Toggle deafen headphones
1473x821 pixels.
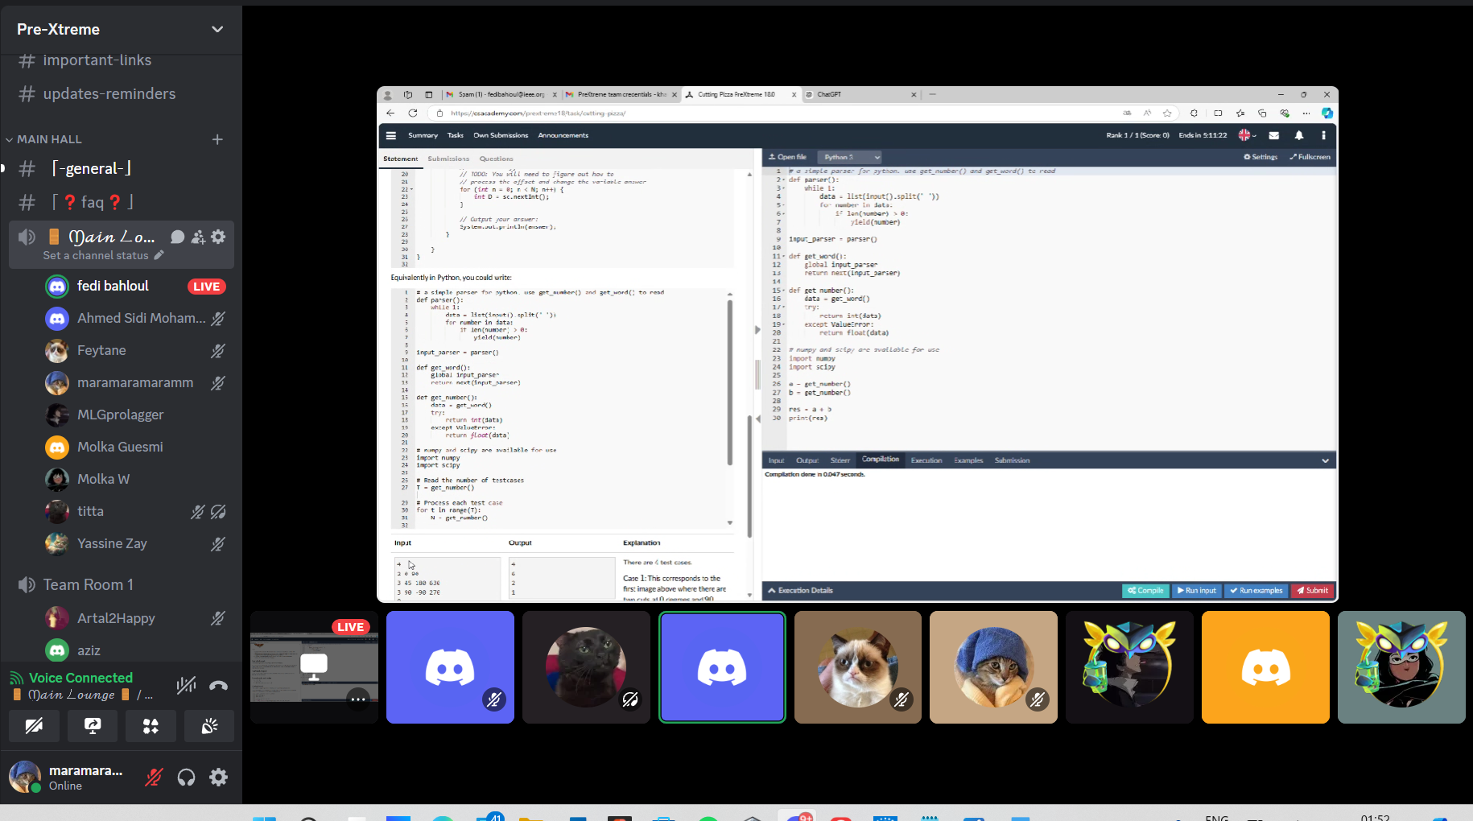(186, 777)
